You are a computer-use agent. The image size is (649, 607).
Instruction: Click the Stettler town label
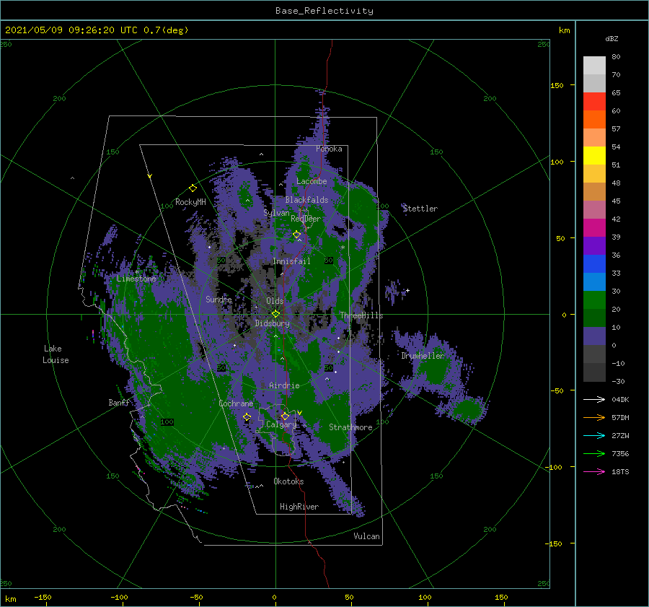point(420,209)
